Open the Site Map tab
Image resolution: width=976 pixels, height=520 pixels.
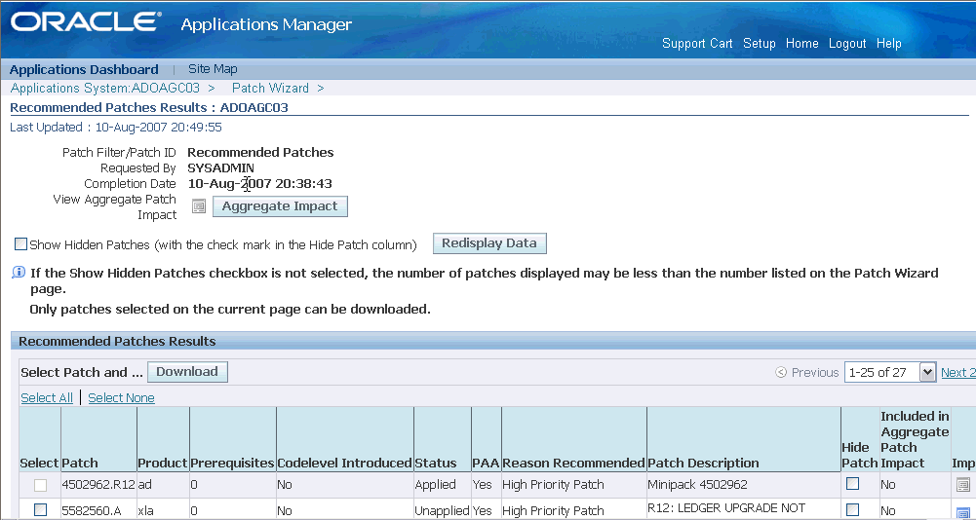pos(213,69)
